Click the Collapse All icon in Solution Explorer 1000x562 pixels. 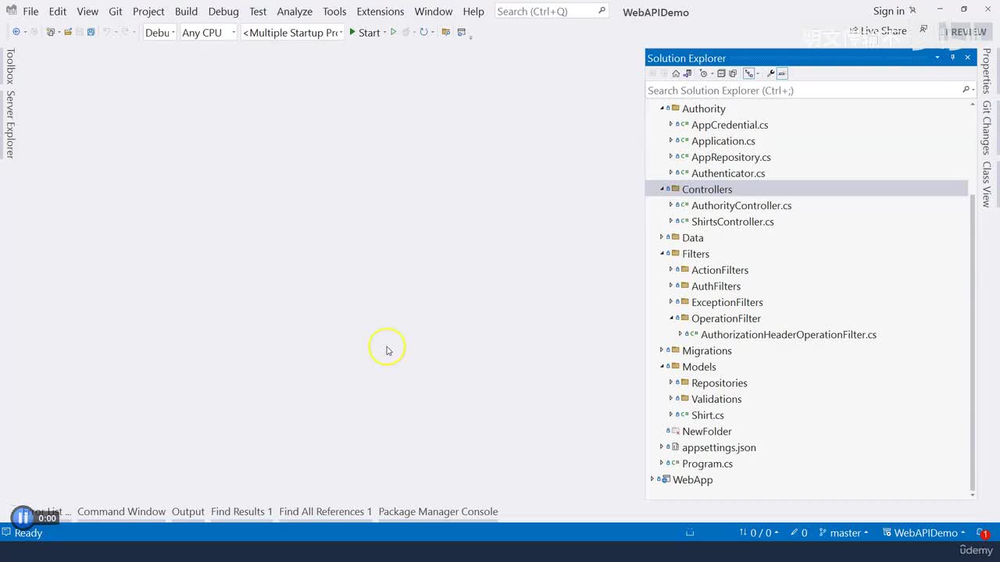(x=721, y=73)
